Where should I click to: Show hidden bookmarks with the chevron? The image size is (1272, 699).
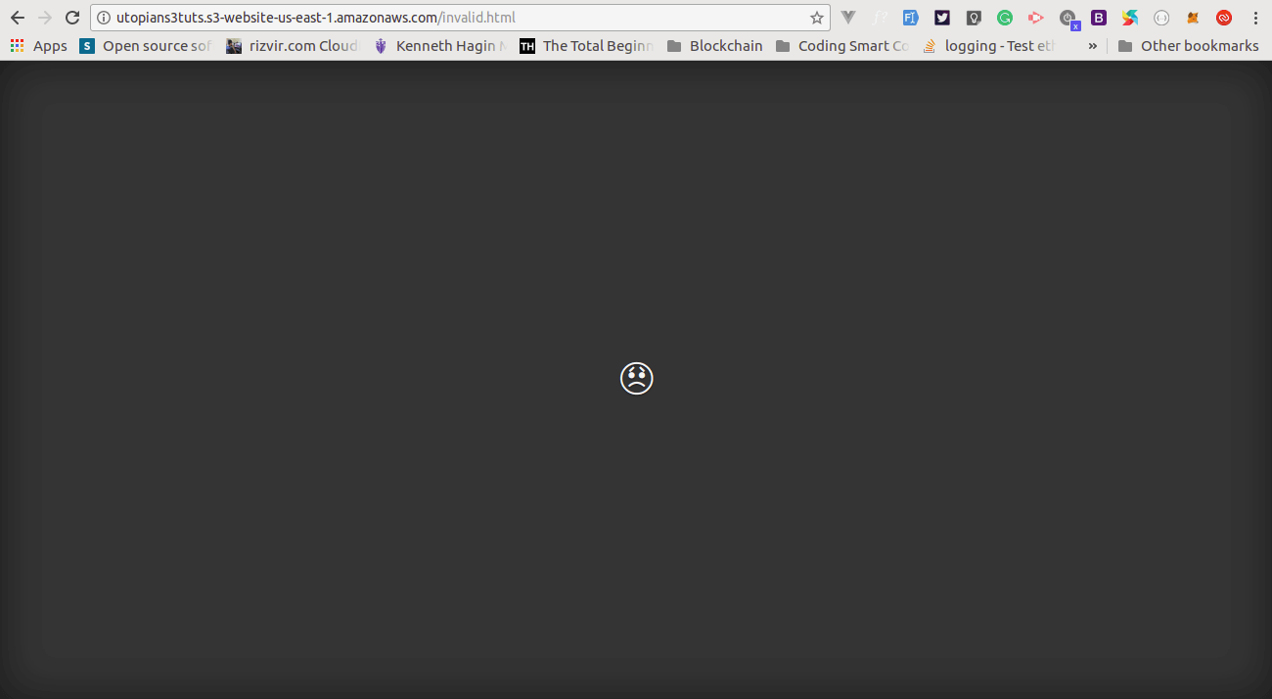pos(1092,46)
